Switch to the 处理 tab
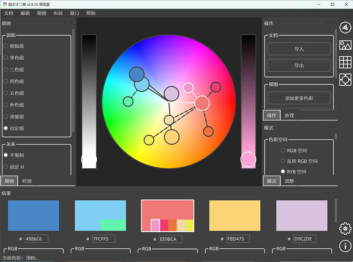This screenshot has width=353, height=262. pyautogui.click(x=289, y=115)
